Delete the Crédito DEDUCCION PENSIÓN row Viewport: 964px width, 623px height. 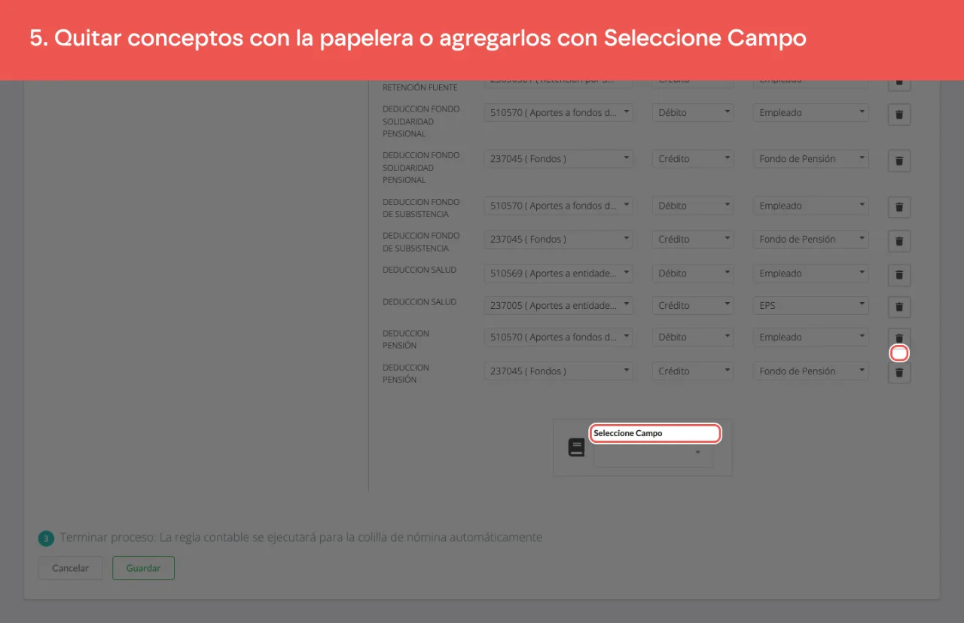click(899, 373)
